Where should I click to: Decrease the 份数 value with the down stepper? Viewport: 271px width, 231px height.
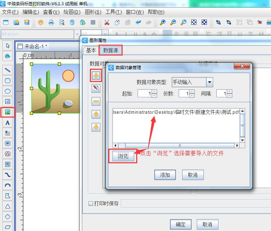click(192, 95)
